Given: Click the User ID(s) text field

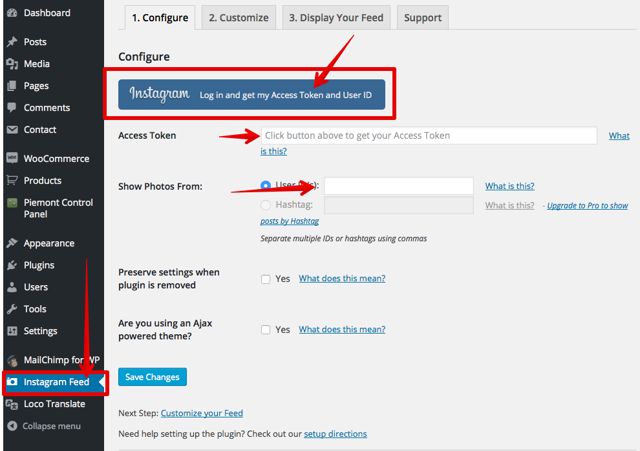Looking at the screenshot, I should click(x=399, y=186).
